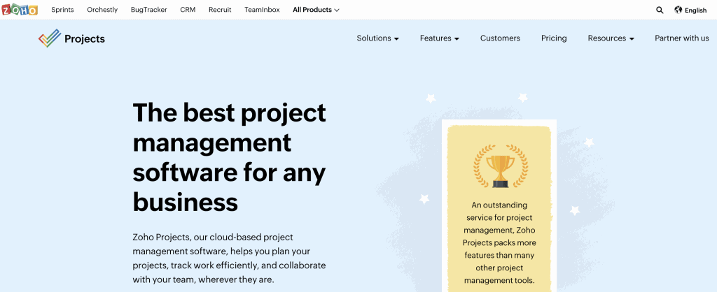The width and height of the screenshot is (717, 292).
Task: Click the gold trophy award image
Action: click(x=500, y=166)
